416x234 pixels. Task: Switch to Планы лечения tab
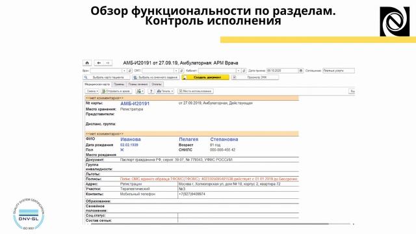coord(138,84)
